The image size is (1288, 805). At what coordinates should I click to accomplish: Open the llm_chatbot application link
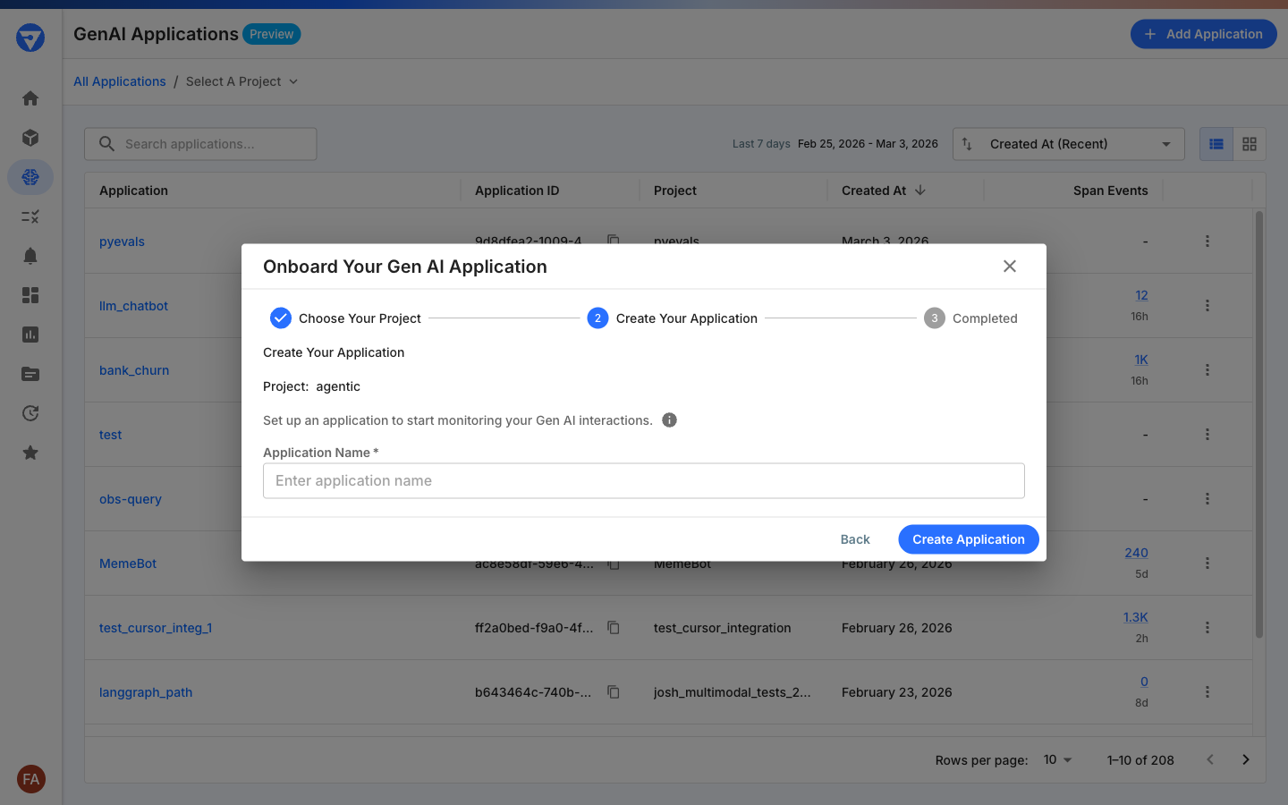(133, 305)
